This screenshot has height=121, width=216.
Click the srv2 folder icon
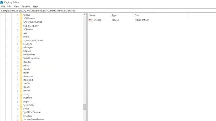(21, 33)
